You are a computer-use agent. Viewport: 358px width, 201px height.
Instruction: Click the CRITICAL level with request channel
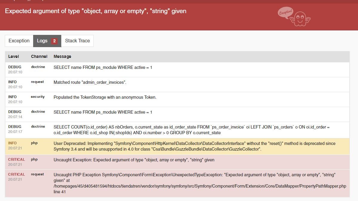tap(16, 174)
